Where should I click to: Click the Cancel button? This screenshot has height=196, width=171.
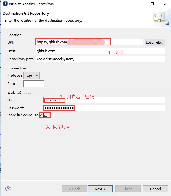(x=156, y=189)
